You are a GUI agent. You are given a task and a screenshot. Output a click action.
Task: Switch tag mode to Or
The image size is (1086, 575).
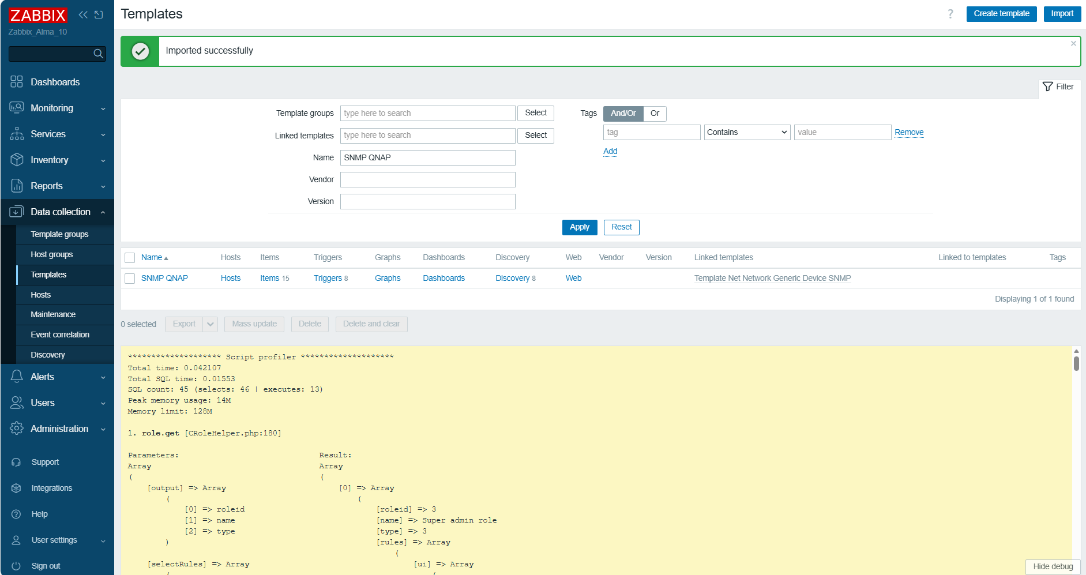[x=655, y=114]
